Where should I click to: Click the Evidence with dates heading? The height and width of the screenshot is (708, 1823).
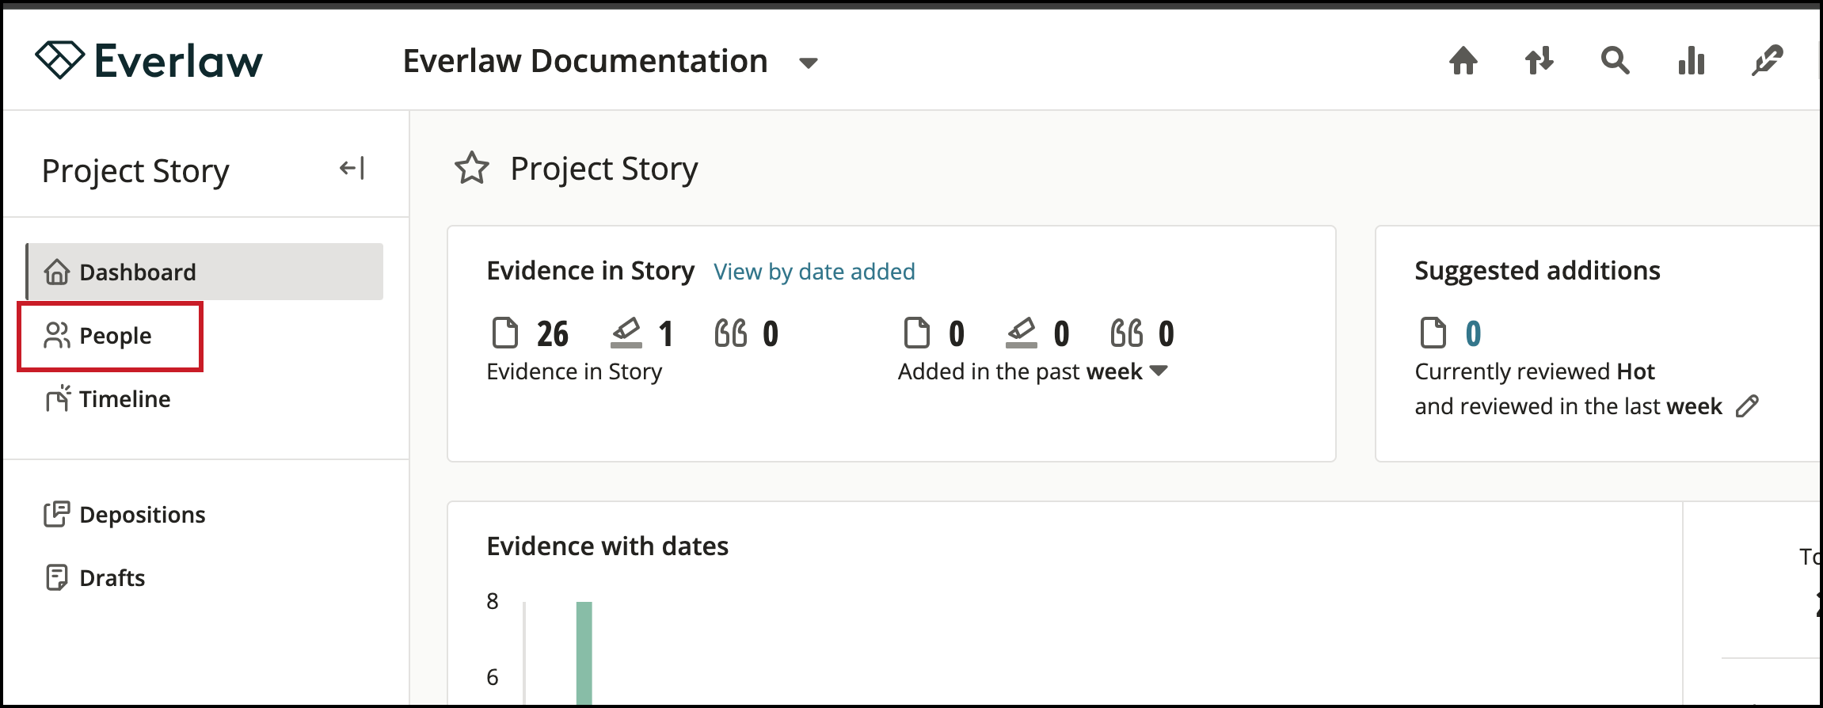[x=607, y=546]
